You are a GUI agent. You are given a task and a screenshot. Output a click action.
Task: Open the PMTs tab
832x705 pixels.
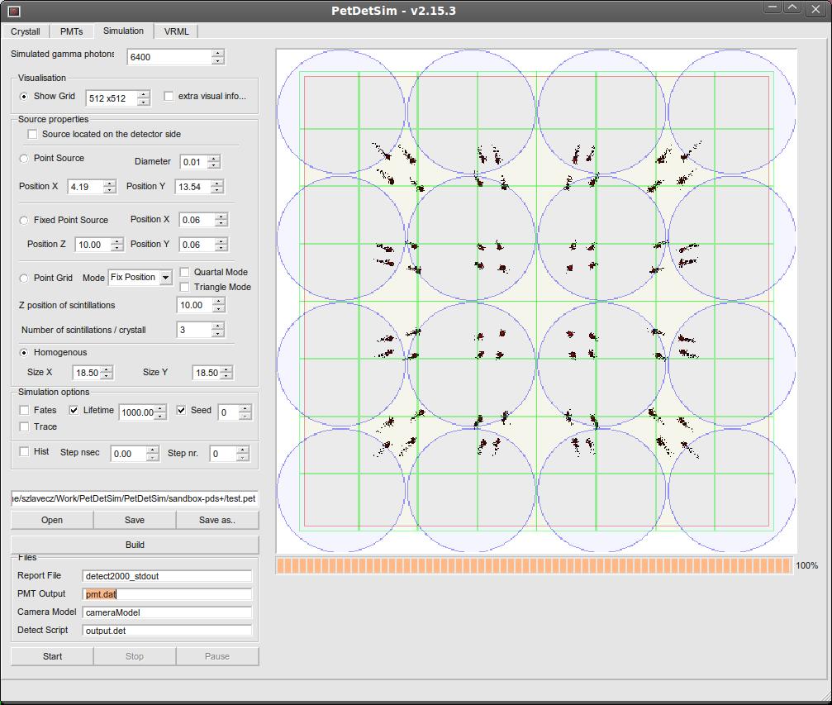tap(71, 31)
